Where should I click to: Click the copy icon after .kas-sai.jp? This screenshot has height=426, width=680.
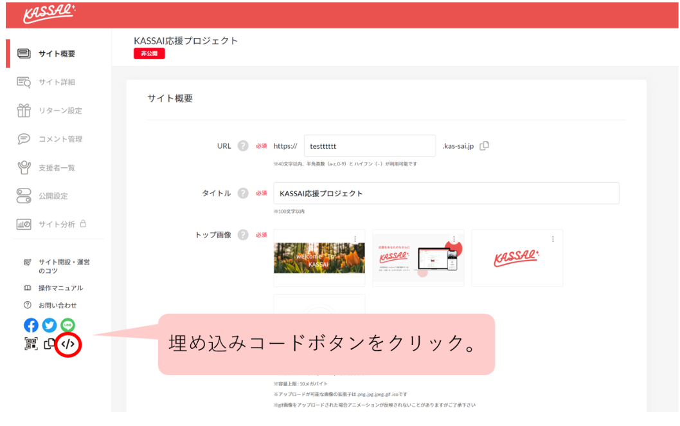point(484,146)
